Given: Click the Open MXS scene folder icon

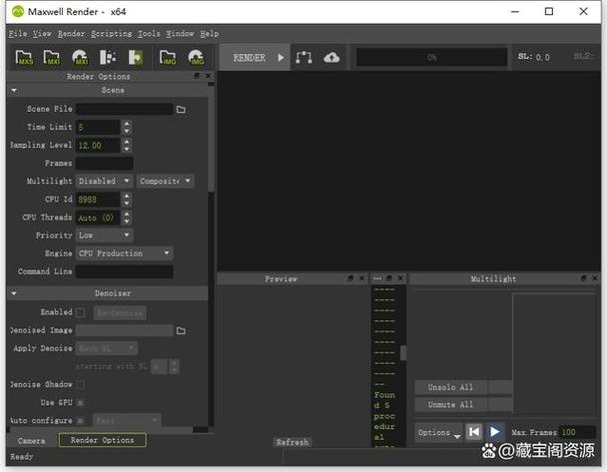Looking at the screenshot, I should coord(24,57).
